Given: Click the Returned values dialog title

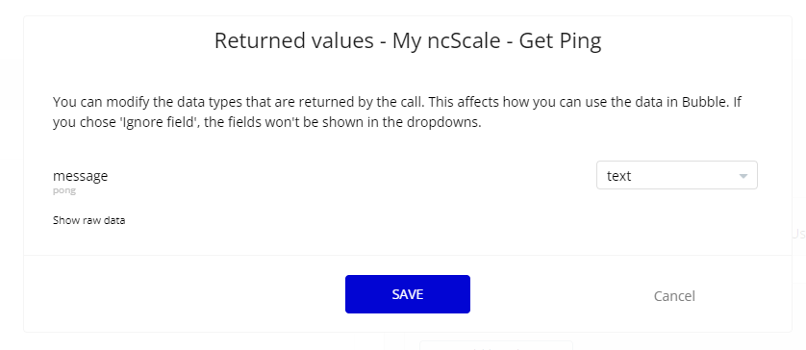Looking at the screenshot, I should [x=408, y=40].
